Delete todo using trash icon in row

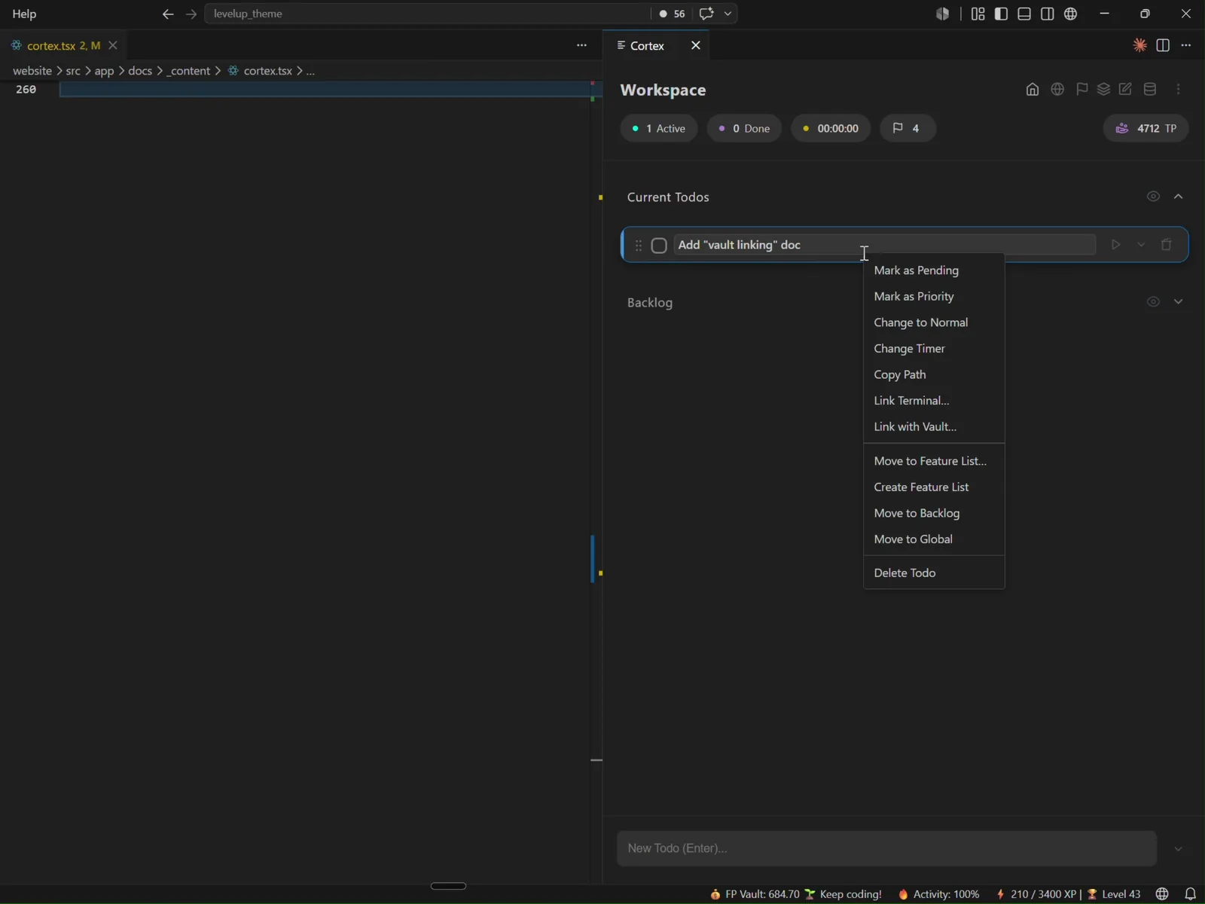point(1167,245)
